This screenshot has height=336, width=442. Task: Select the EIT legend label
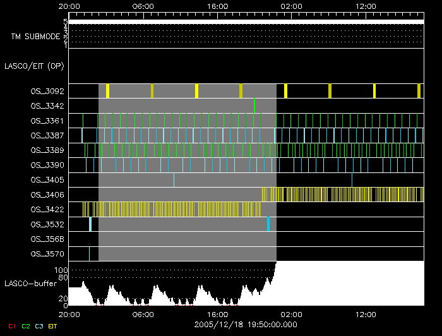click(53, 326)
